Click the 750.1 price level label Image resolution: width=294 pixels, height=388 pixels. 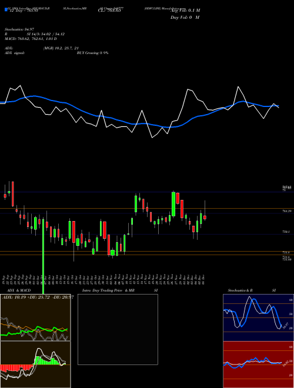[286, 232]
